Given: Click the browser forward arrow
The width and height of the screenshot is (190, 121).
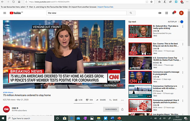Looking at the screenshot, I should coord(8,2).
